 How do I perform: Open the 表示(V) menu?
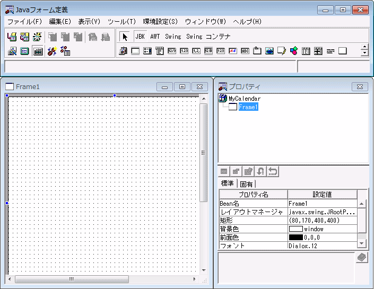coord(89,22)
